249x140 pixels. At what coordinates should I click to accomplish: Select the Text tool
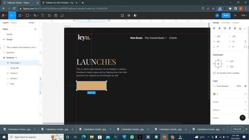(42, 16)
